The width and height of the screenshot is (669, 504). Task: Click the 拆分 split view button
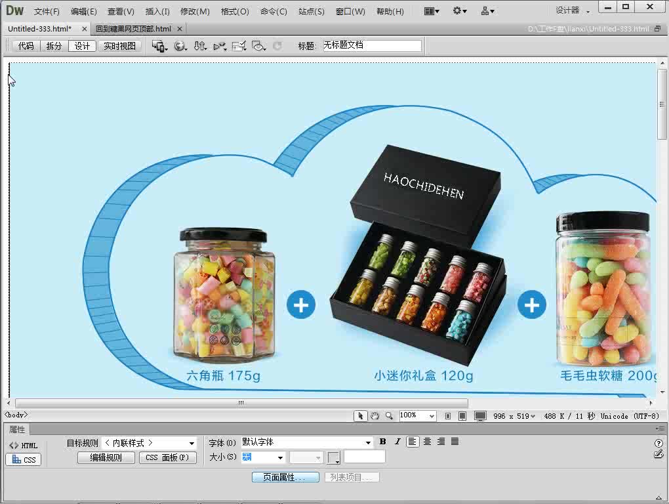click(54, 46)
